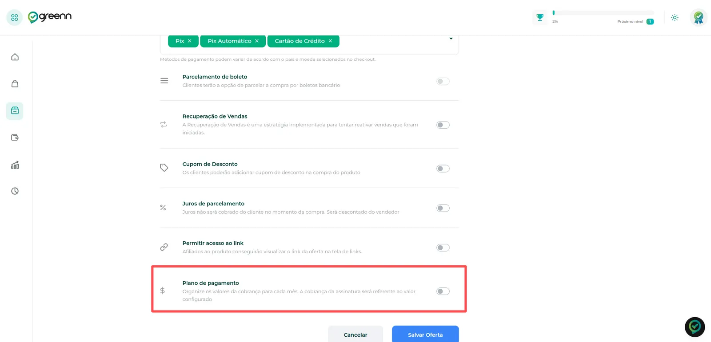Click the Plano de pagamento heading
Image resolution: width=711 pixels, height=342 pixels.
[211, 283]
